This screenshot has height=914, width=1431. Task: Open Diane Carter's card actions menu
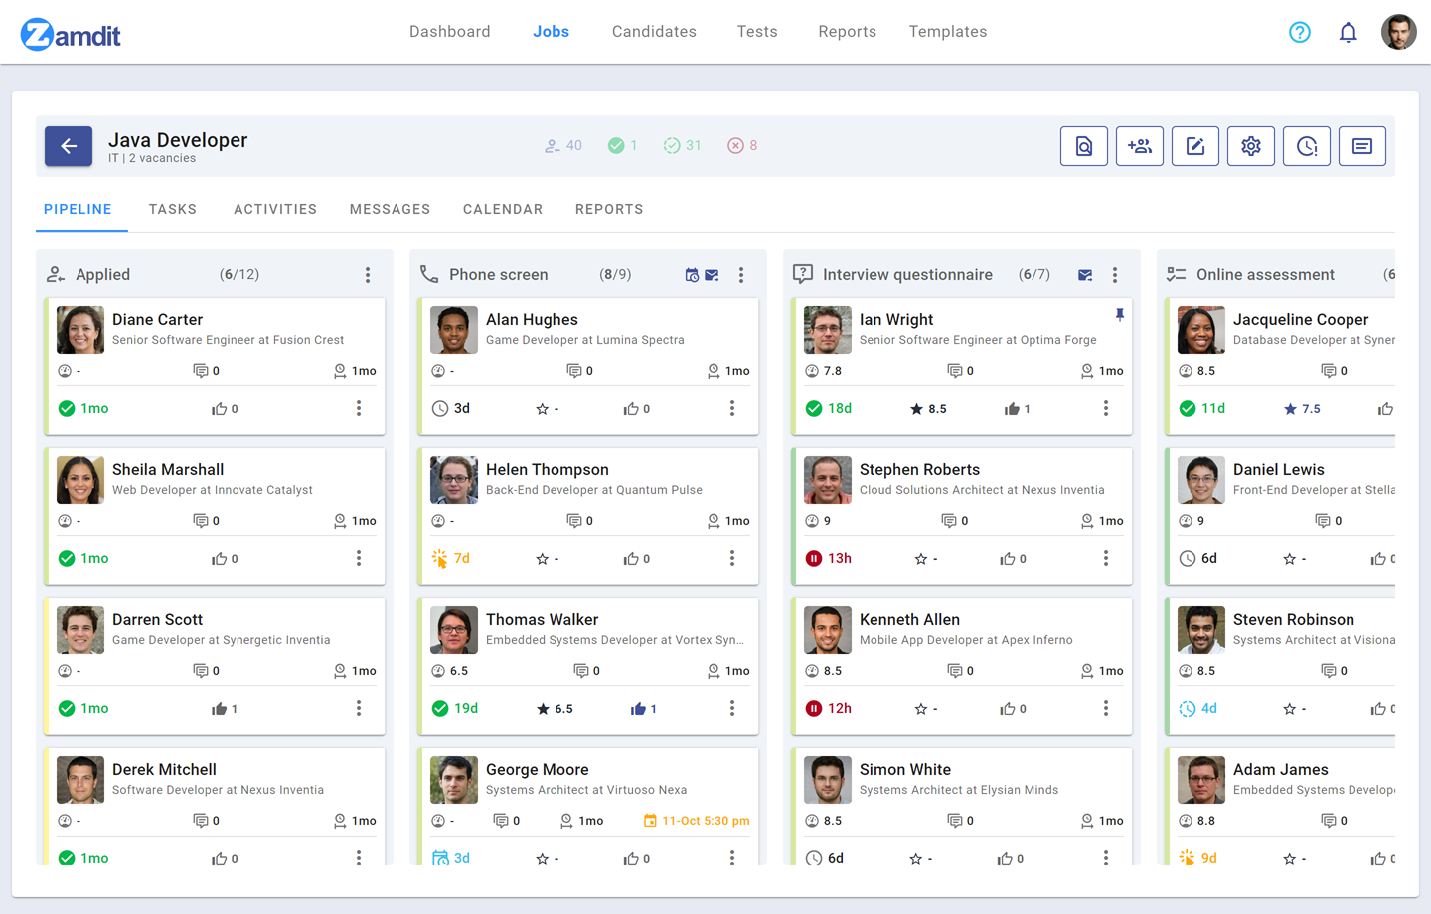coord(359,408)
